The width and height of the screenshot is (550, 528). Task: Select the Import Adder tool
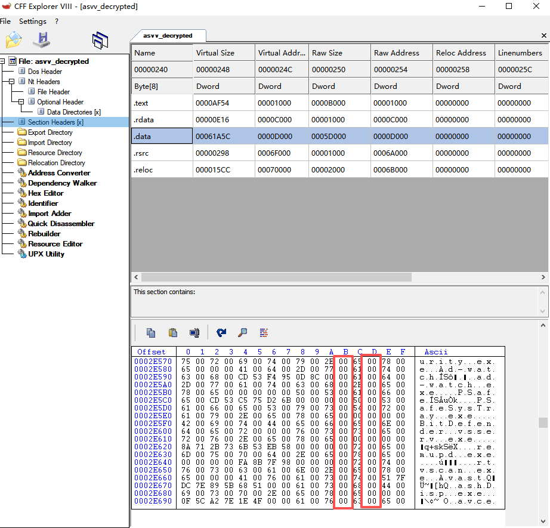(x=50, y=214)
